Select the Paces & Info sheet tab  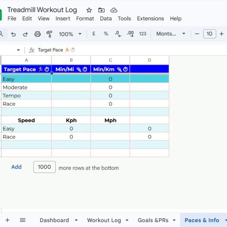click(202, 220)
